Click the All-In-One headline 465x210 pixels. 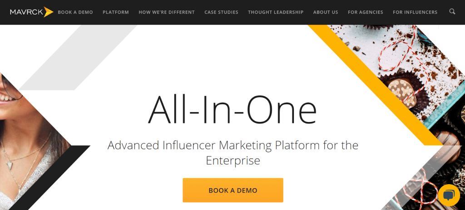tap(232, 109)
